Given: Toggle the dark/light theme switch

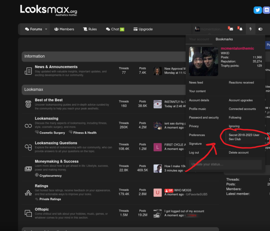Looking at the screenshot, I should [260, 29].
